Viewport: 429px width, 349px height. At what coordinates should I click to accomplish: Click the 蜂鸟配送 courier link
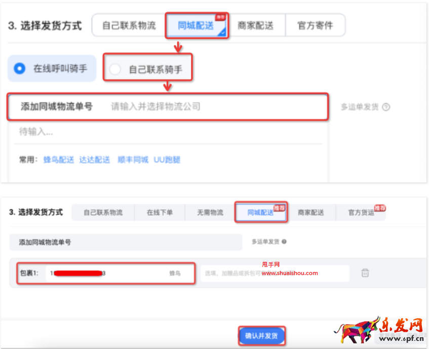[58, 159]
